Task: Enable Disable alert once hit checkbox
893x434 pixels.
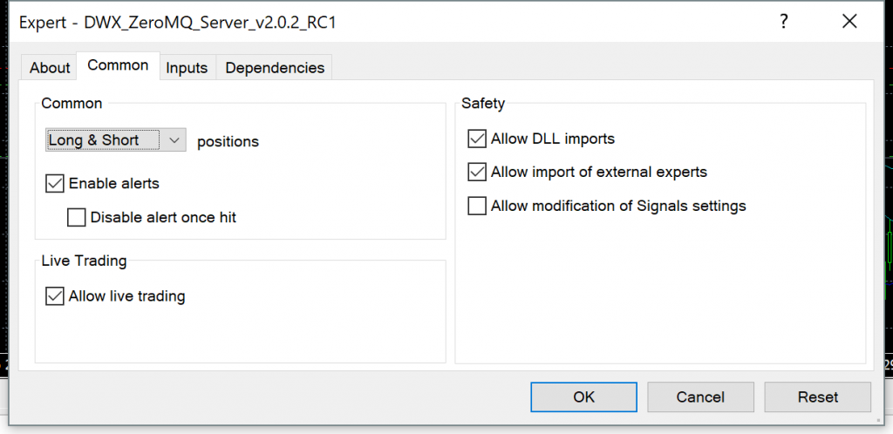Action: (77, 217)
